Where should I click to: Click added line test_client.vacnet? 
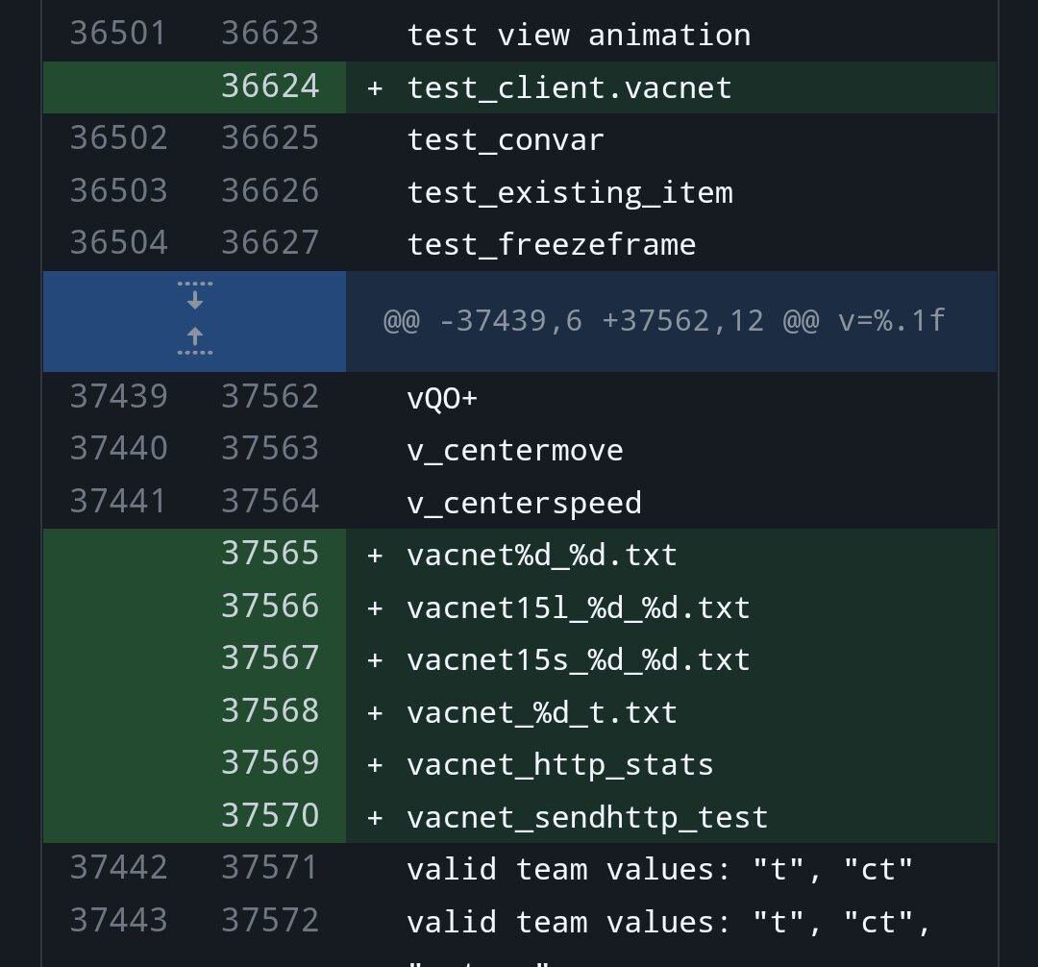pos(569,87)
